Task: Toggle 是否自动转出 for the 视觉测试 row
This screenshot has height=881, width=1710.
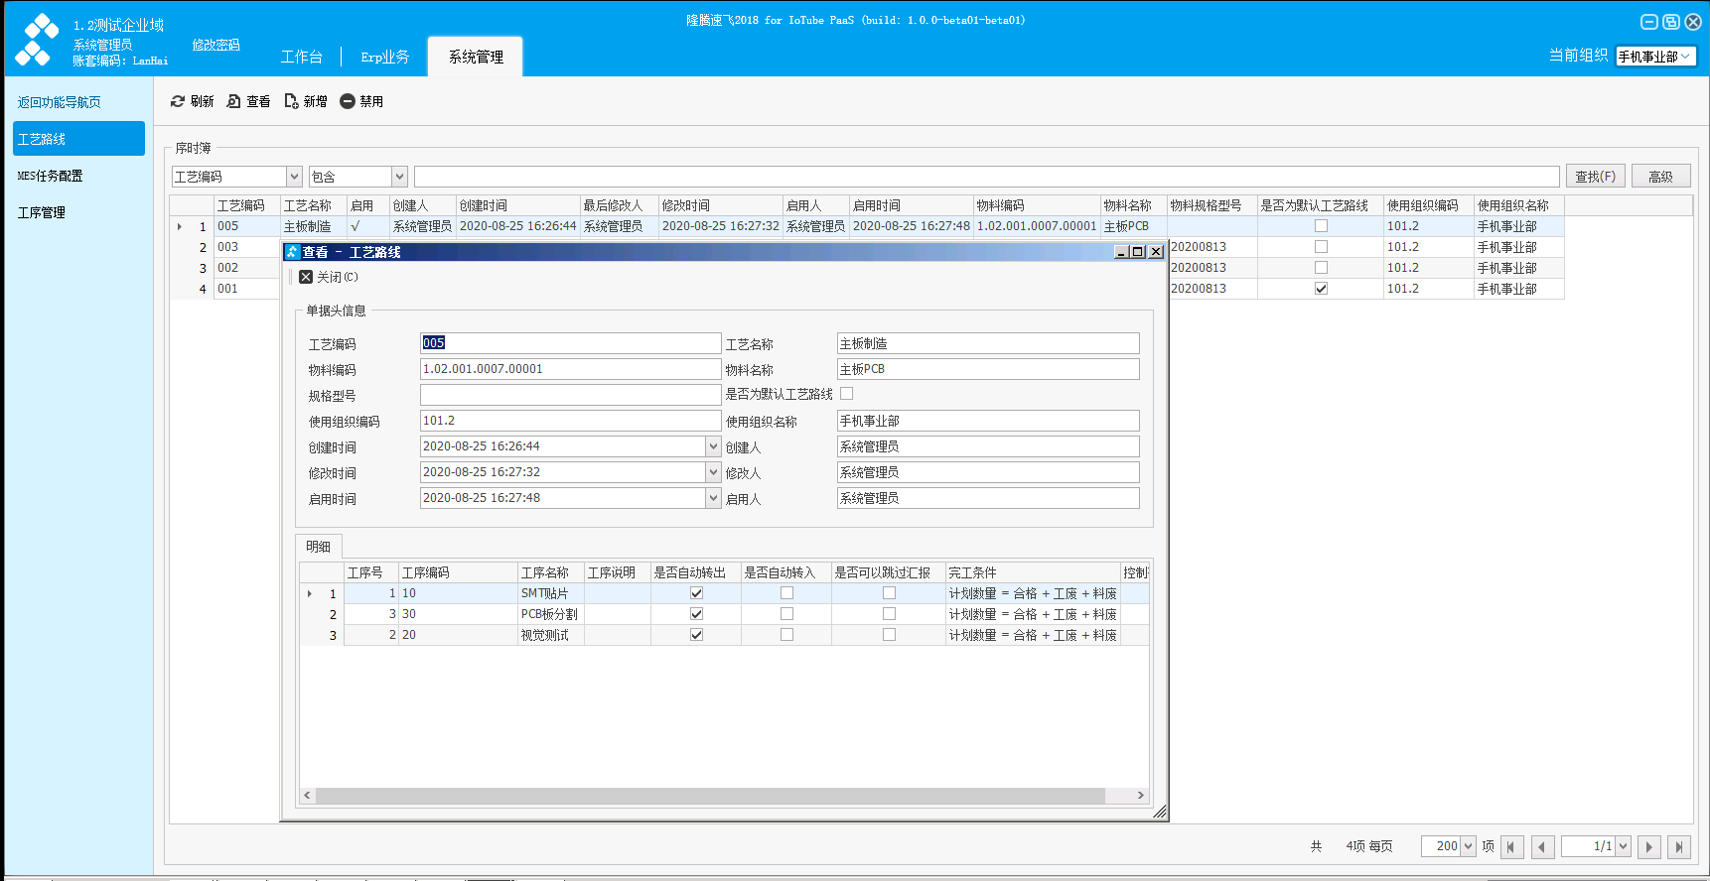Action: (x=697, y=635)
